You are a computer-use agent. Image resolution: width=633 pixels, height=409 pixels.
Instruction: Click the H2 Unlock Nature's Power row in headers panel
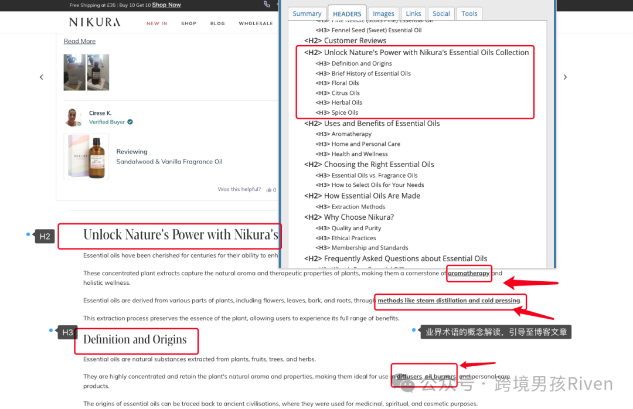(416, 53)
